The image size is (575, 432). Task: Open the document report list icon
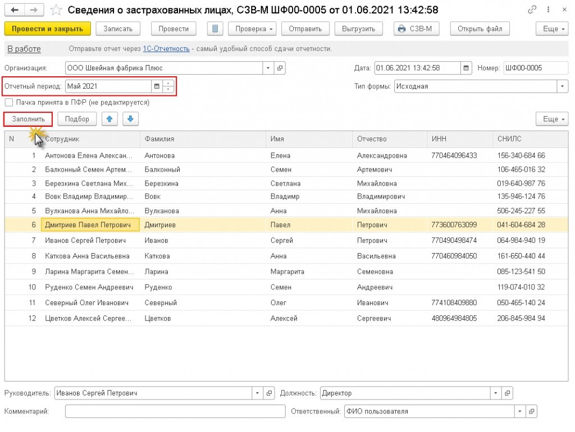(x=216, y=29)
